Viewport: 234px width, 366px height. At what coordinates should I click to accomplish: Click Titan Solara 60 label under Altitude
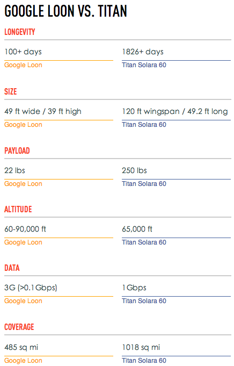(144, 242)
